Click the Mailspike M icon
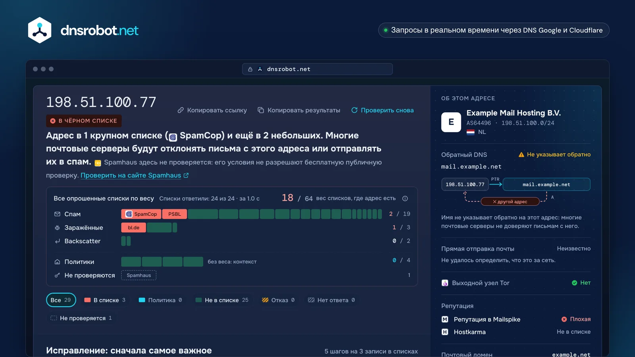 click(x=445, y=319)
